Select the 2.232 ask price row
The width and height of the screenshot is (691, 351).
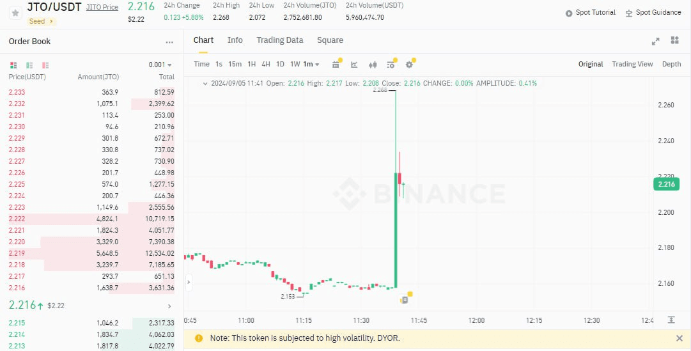click(91, 104)
